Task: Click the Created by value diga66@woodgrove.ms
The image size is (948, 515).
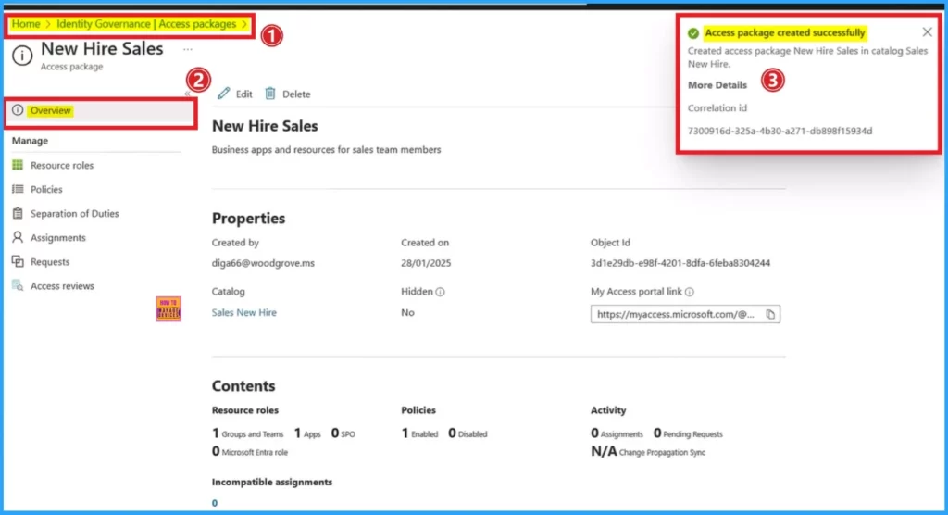Action: (x=263, y=263)
